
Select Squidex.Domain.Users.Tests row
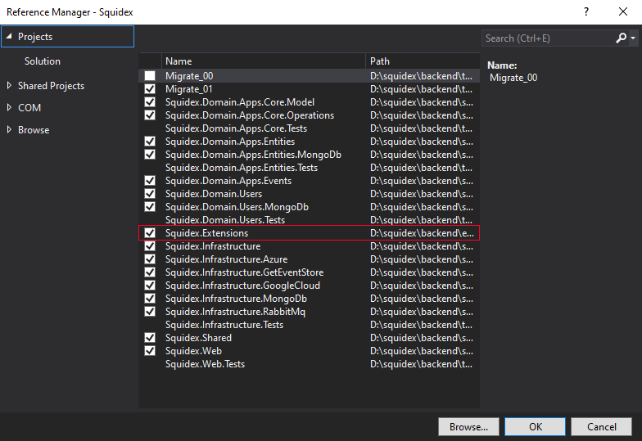coord(310,219)
